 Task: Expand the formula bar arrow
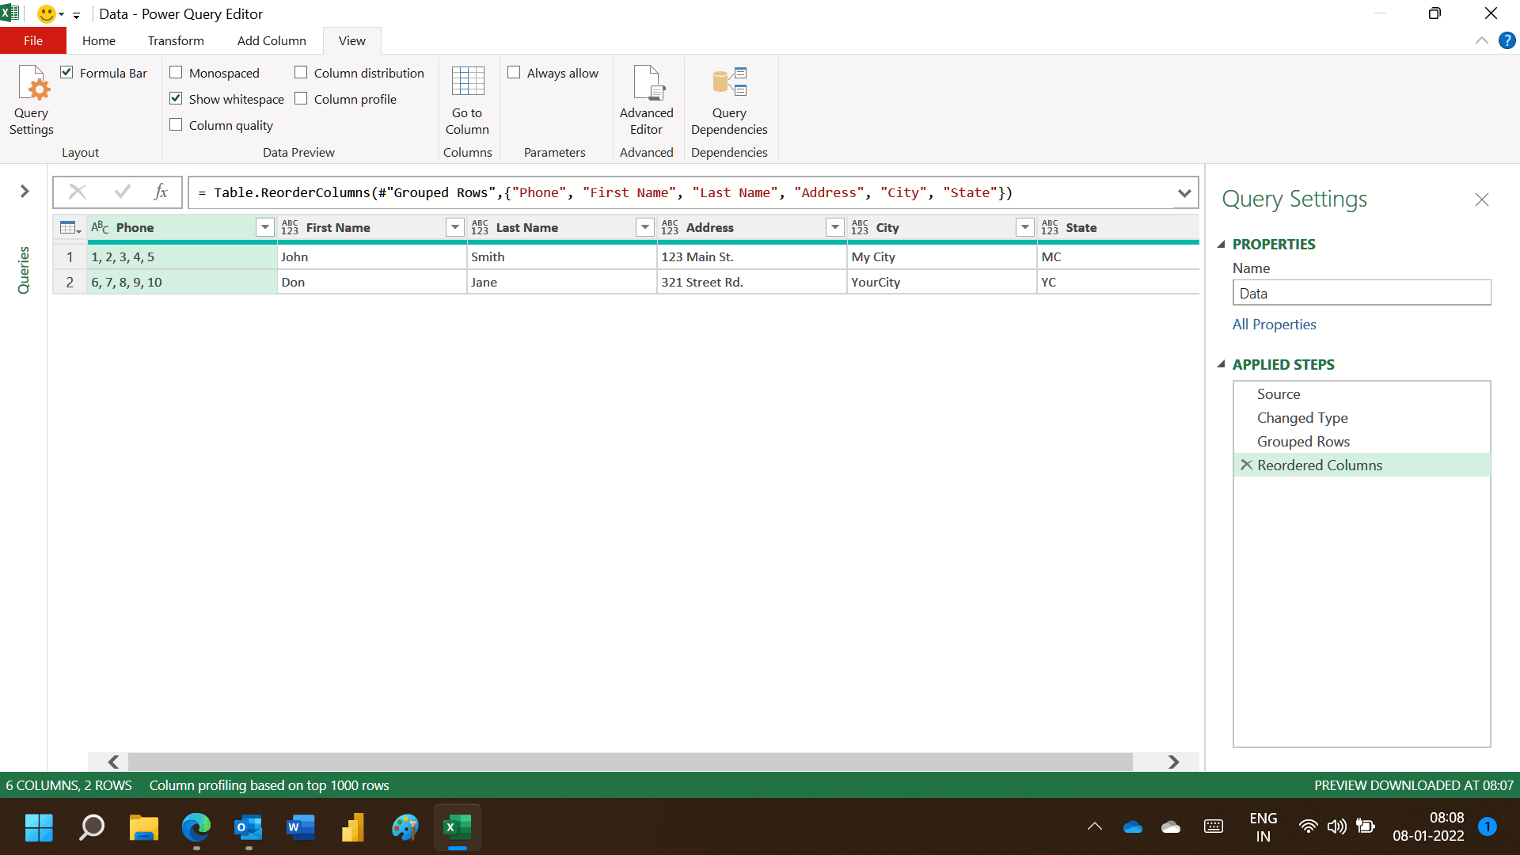pyautogui.click(x=1185, y=192)
